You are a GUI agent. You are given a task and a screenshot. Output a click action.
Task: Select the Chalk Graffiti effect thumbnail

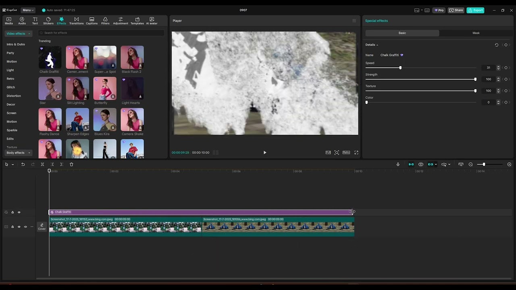pyautogui.click(x=50, y=57)
